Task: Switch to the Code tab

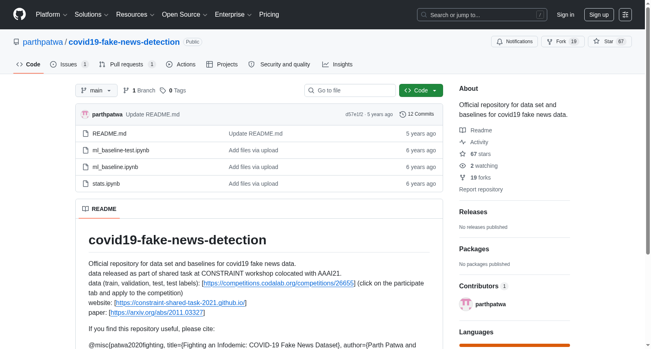Action: 28,64
